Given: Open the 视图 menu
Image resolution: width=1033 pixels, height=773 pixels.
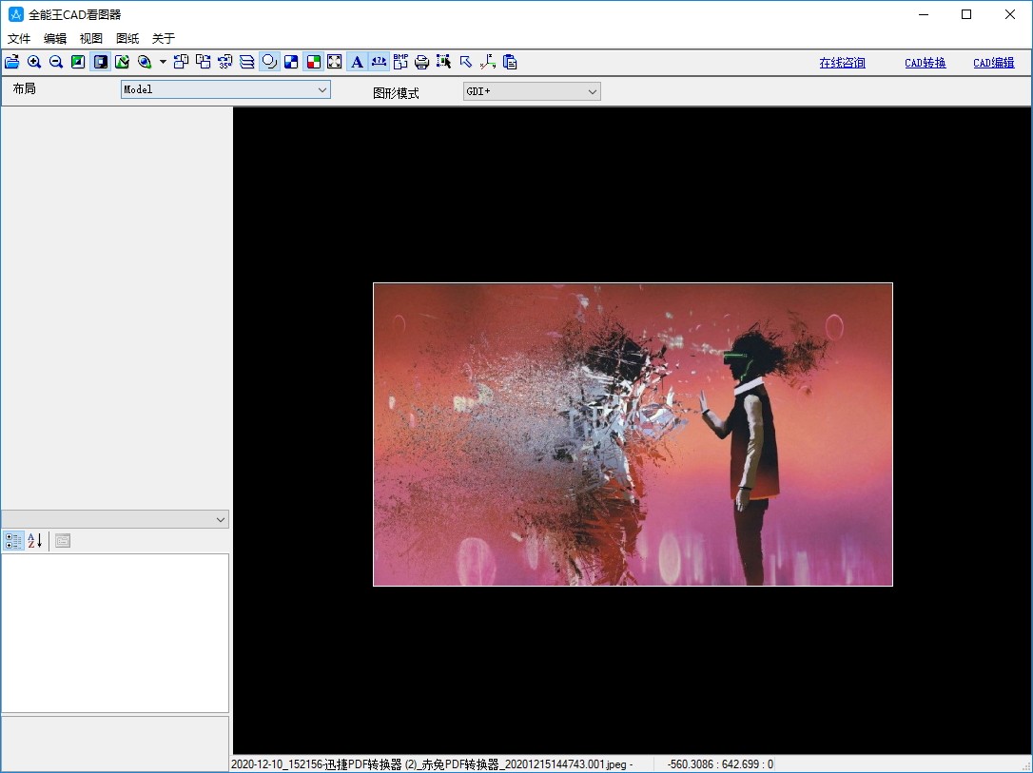Looking at the screenshot, I should [x=91, y=39].
